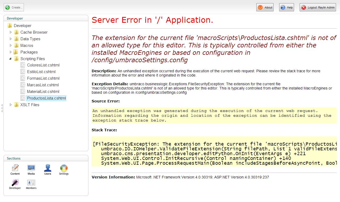Expand the XSLT Files node
This screenshot has height=202, width=340.
11,105
